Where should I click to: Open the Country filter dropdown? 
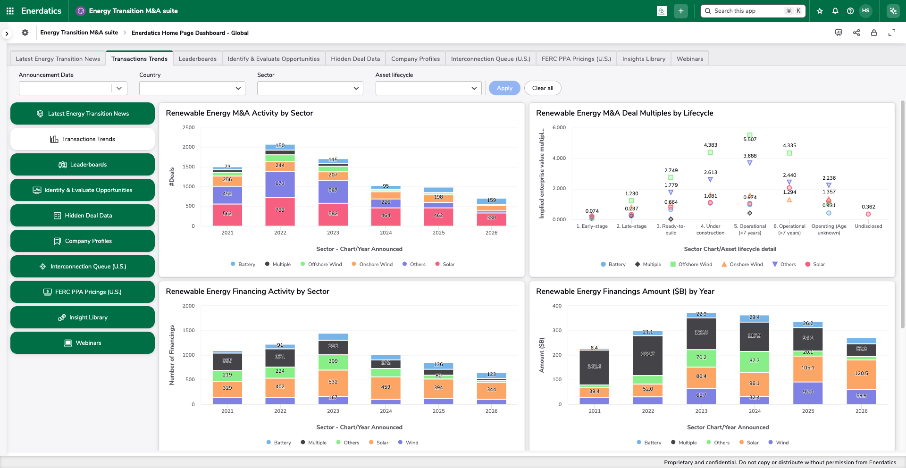pyautogui.click(x=192, y=88)
